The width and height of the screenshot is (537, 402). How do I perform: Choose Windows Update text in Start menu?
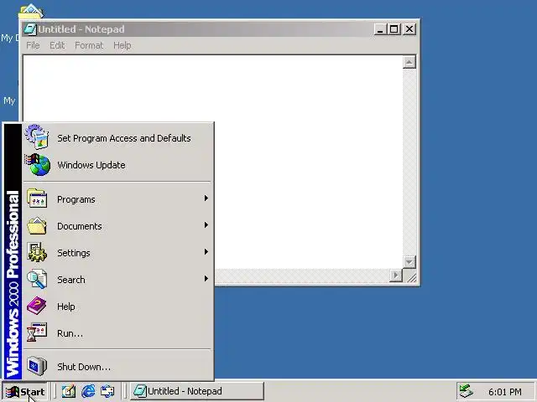[x=91, y=165]
